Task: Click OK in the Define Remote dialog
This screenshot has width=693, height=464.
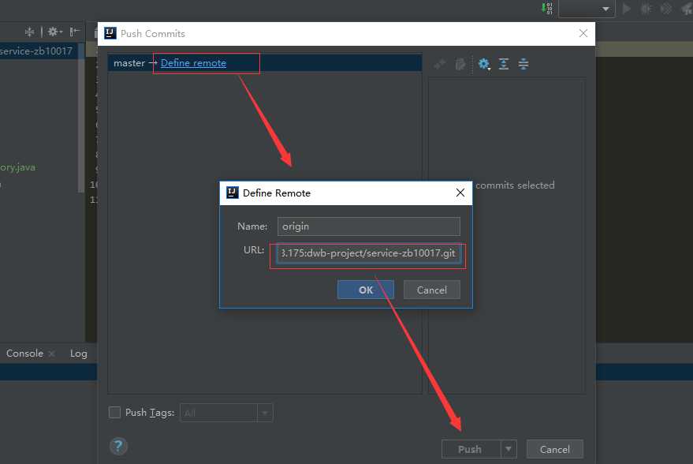Action: pyautogui.click(x=365, y=290)
